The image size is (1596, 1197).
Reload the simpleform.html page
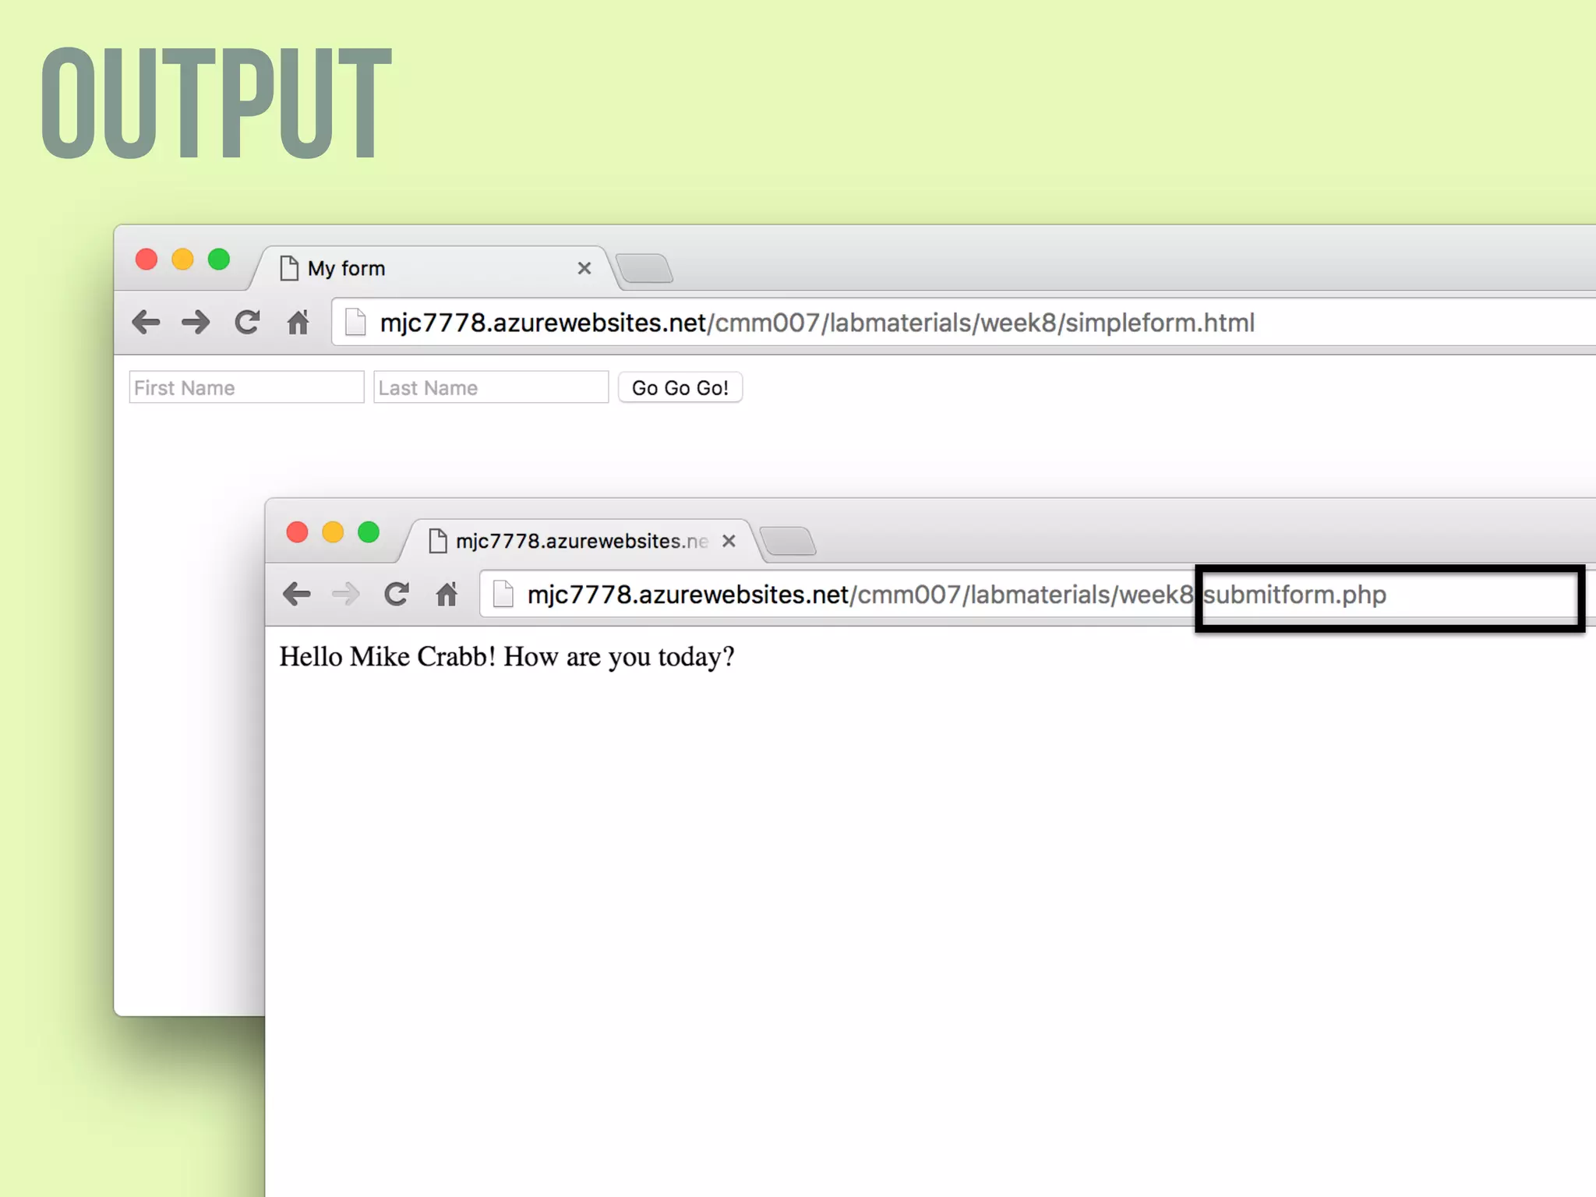(x=247, y=322)
